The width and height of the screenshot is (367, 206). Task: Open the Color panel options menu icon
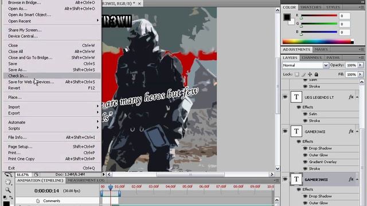[361, 7]
